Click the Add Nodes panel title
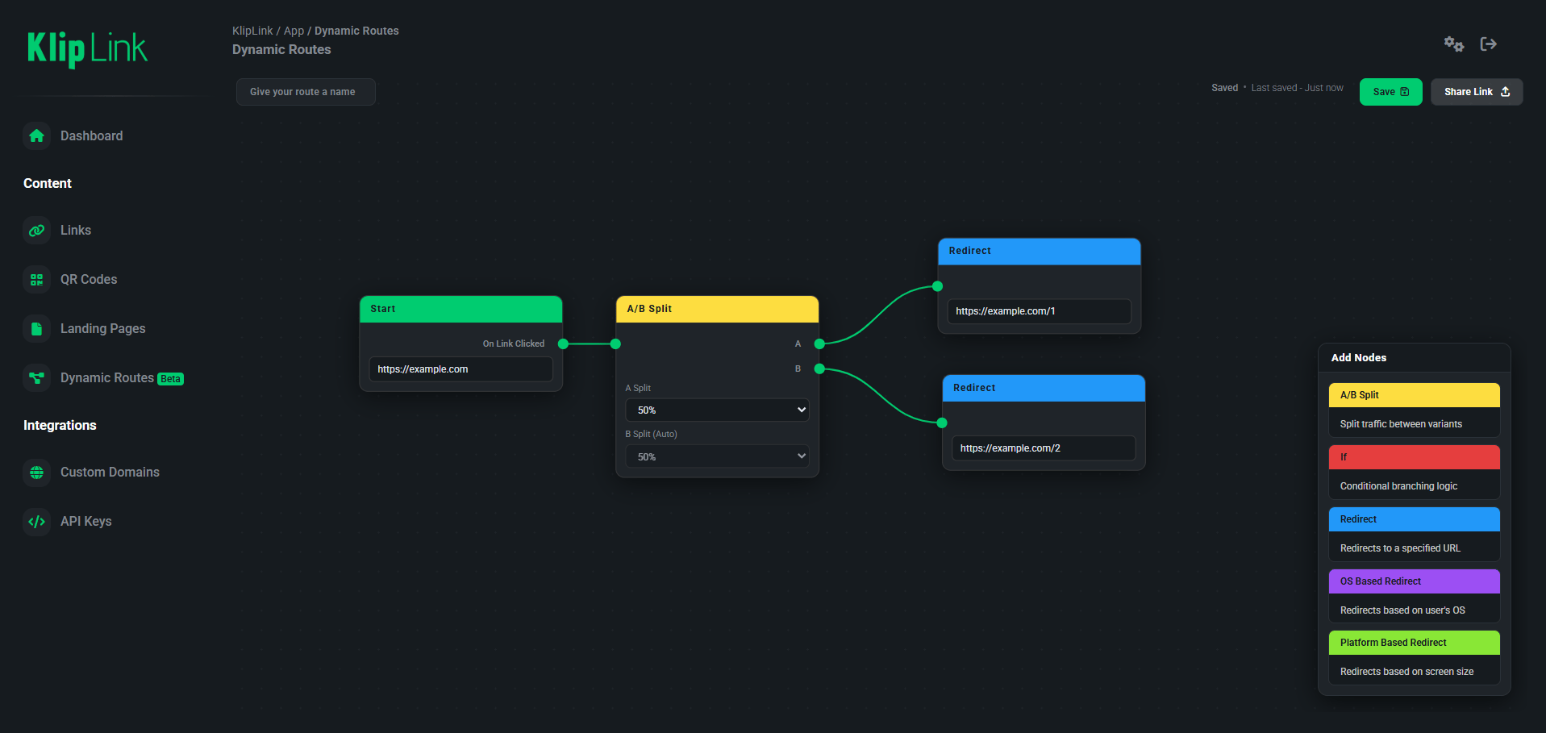The image size is (1546, 733). coord(1359,358)
